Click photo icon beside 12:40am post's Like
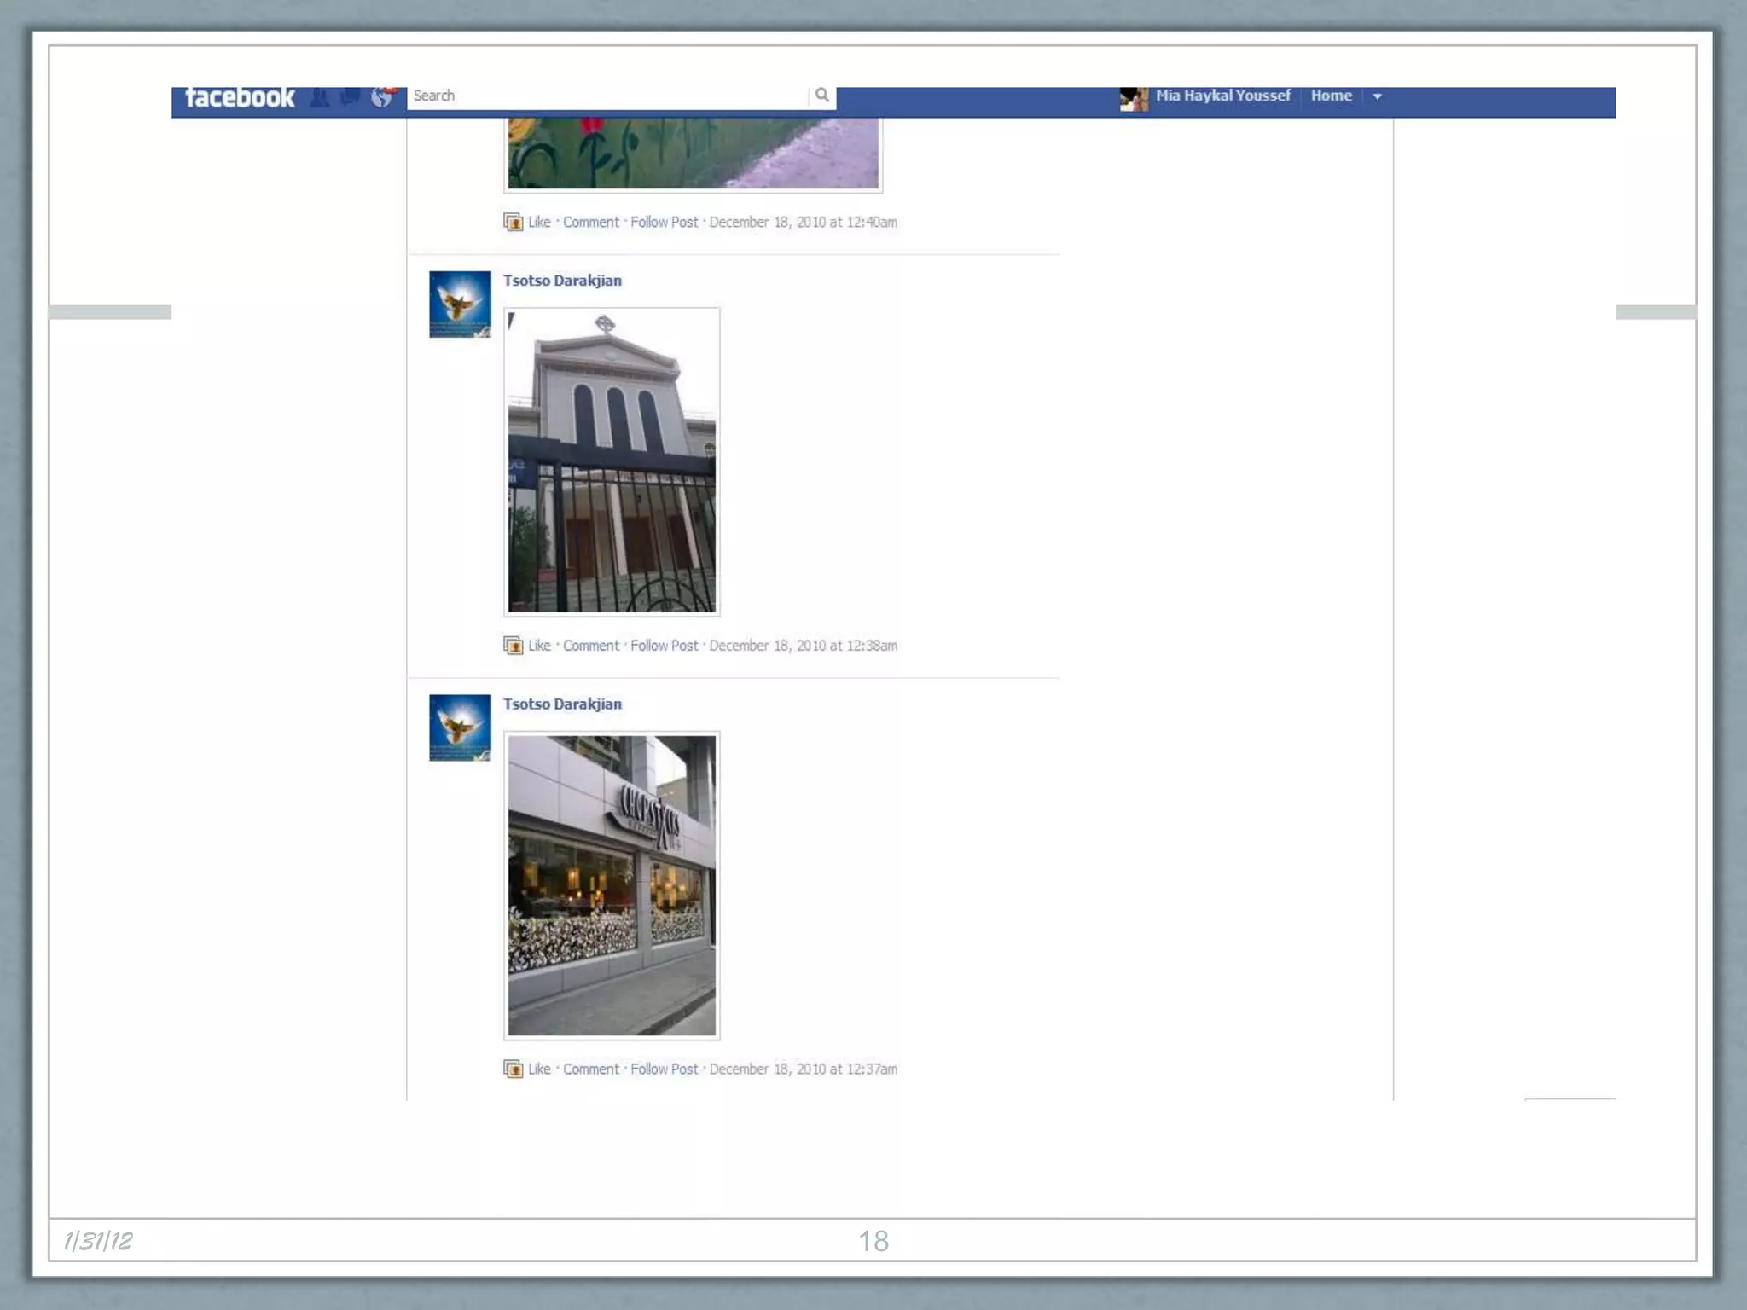Image resolution: width=1747 pixels, height=1310 pixels. pos(513,222)
